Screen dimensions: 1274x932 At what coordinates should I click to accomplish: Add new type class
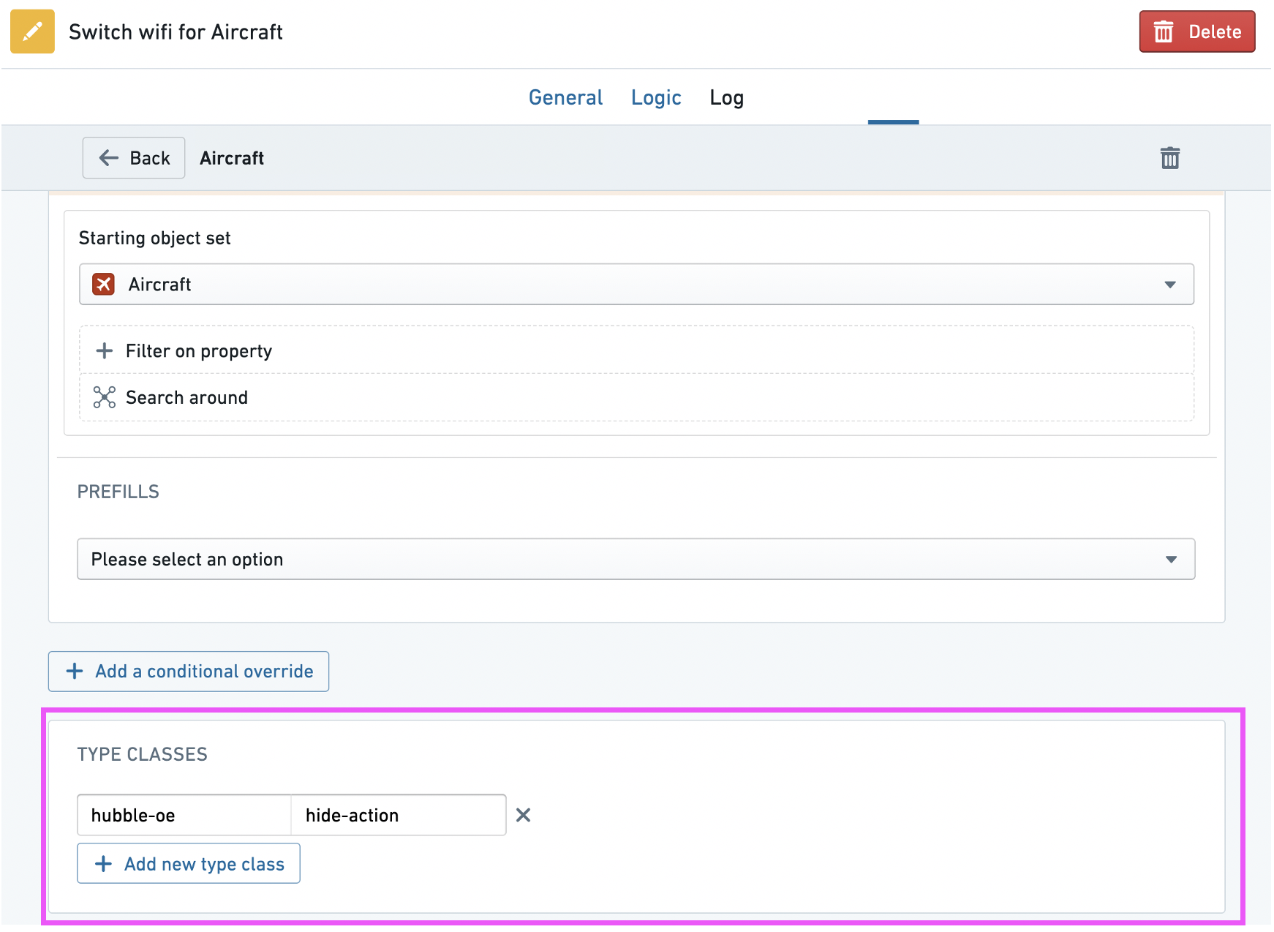(x=189, y=864)
